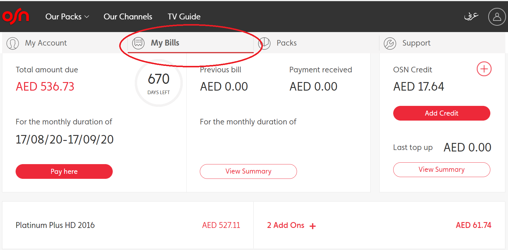
Task: Click the OSN Credit plus circle icon
Action: pos(484,69)
